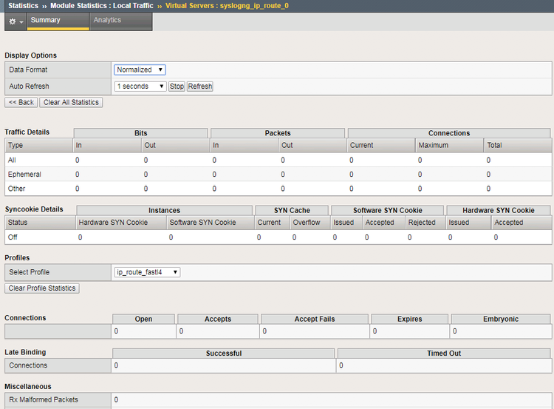The width and height of the screenshot is (554, 409).
Task: Click Clear Profile Statistics button
Action: 42,288
